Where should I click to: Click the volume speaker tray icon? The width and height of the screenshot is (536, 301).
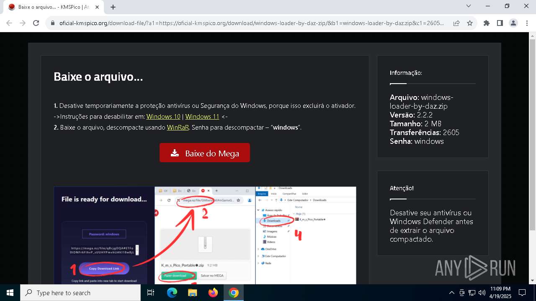point(482,293)
